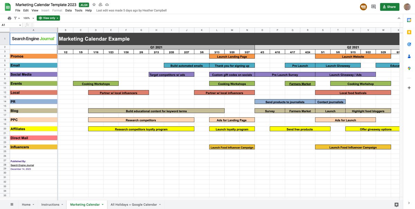This screenshot has height=209, width=415.
Task: Open comment history
Action: (373, 6)
